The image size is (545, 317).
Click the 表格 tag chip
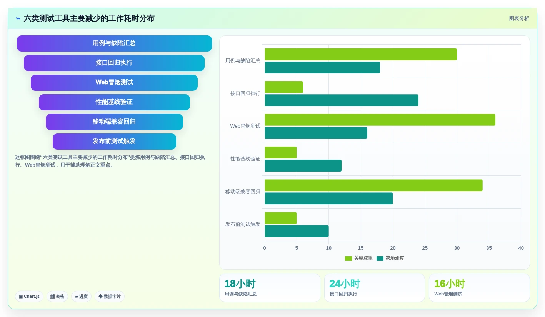point(57,296)
